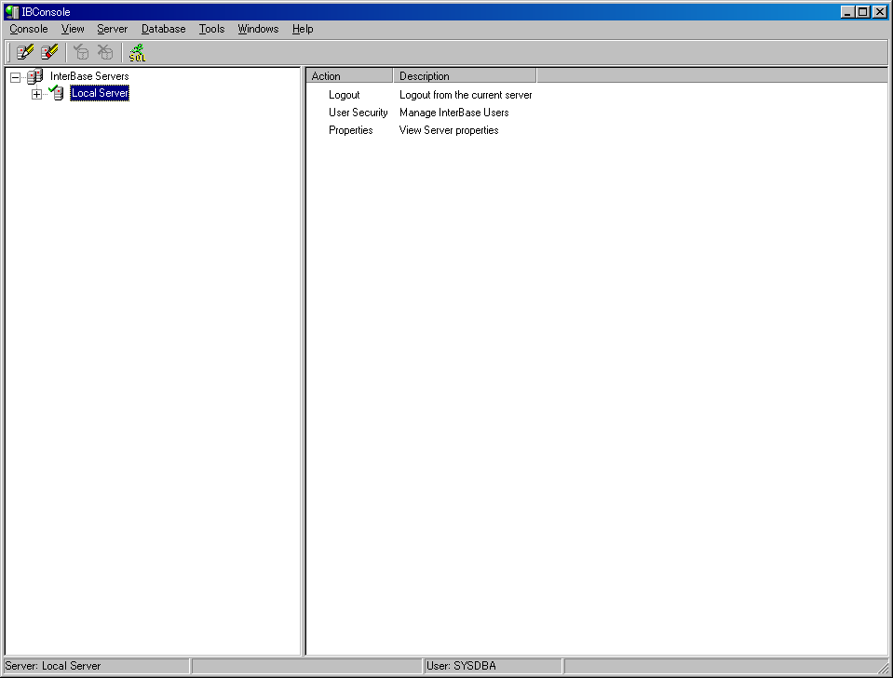Click the InterBase Servers tree icon
This screenshot has width=893, height=678.
(34, 76)
